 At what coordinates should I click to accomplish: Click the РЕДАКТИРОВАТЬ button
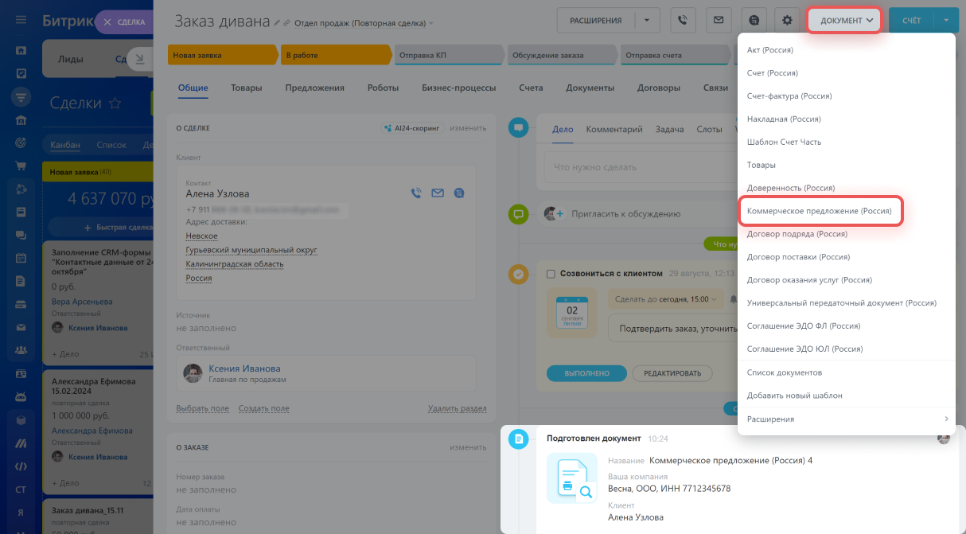point(672,373)
